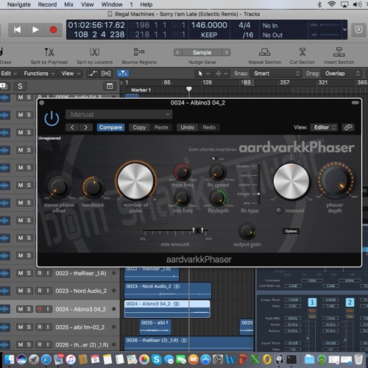Click the lfo type slider handle

coord(258,194)
